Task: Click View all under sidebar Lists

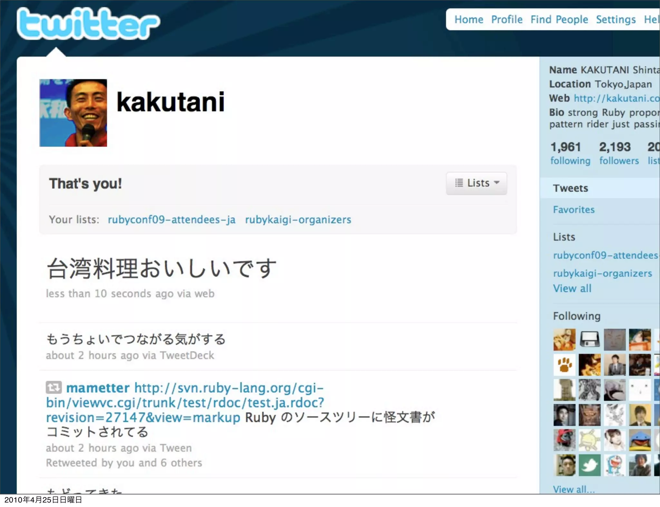Action: (572, 288)
